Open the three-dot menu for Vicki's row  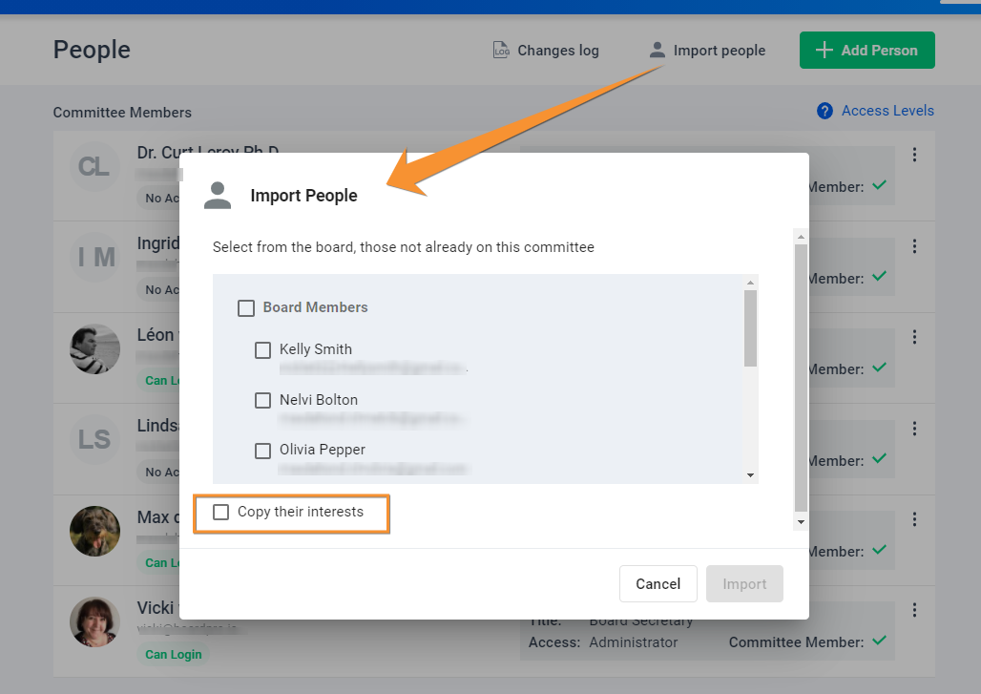coord(914,610)
